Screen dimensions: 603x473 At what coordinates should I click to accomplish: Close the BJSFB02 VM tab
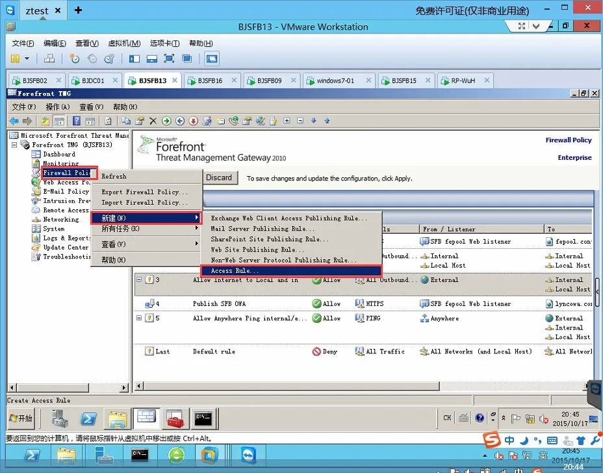58,81
